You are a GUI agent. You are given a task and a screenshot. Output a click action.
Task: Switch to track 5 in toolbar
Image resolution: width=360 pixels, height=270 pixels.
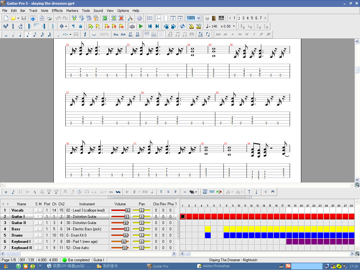click(x=252, y=18)
